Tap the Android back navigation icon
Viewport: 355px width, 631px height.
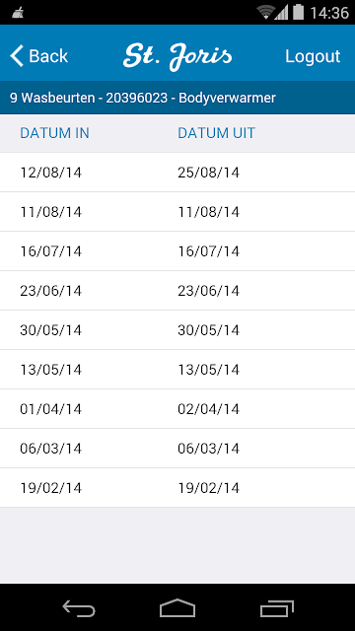pyautogui.click(x=79, y=608)
